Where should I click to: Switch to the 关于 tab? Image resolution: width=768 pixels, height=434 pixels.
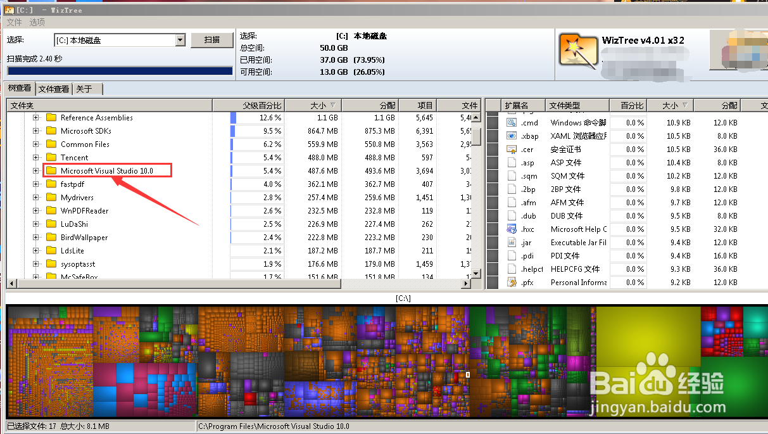pyautogui.click(x=87, y=89)
